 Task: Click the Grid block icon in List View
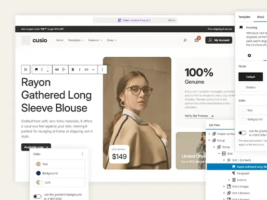click(x=224, y=153)
